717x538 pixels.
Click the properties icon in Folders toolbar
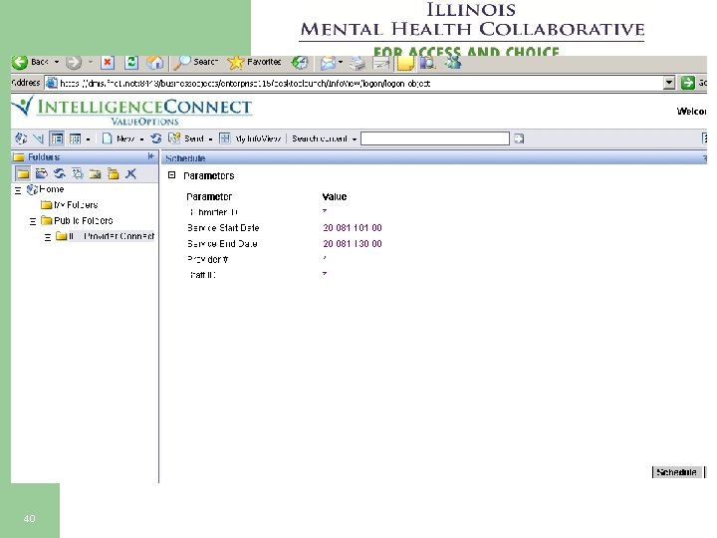pyautogui.click(x=78, y=173)
